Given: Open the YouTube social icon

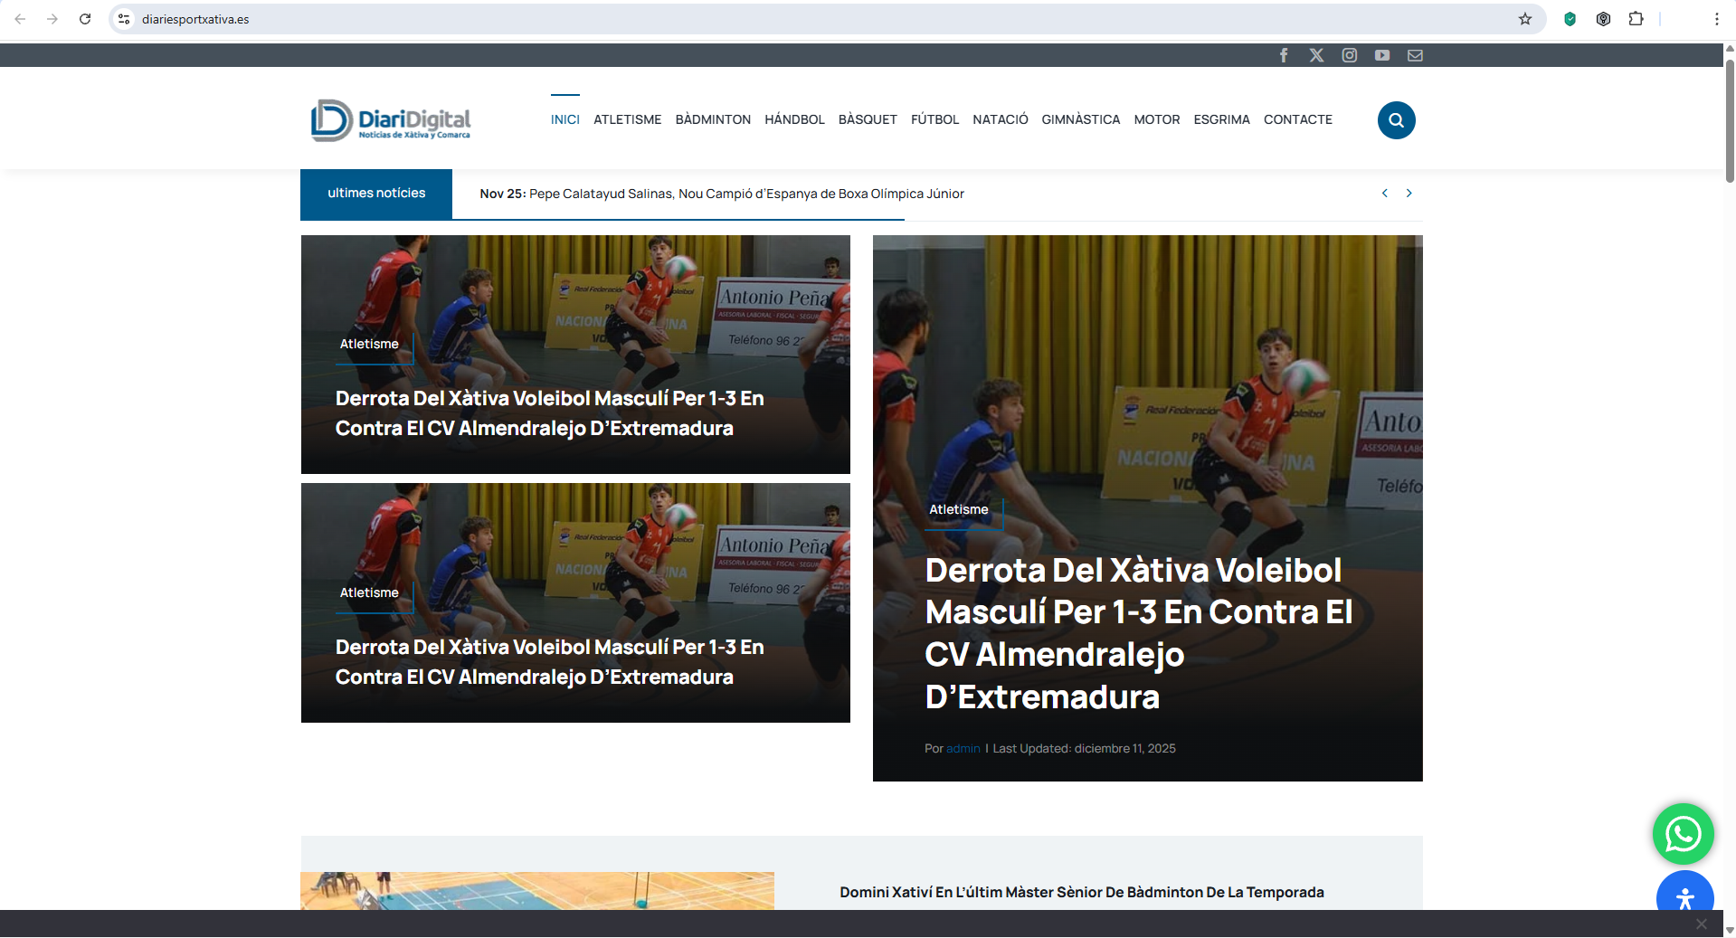Looking at the screenshot, I should (x=1382, y=55).
